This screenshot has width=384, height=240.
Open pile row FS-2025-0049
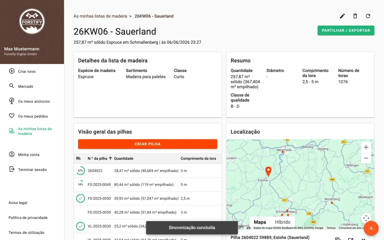click(x=148, y=185)
